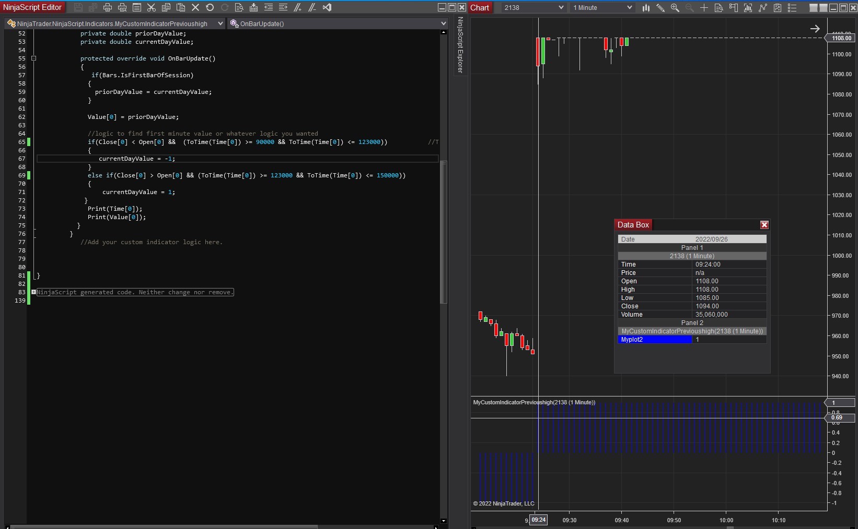The height and width of the screenshot is (529, 858).
Task: Comment out the selected lines
Action: coord(298,7)
